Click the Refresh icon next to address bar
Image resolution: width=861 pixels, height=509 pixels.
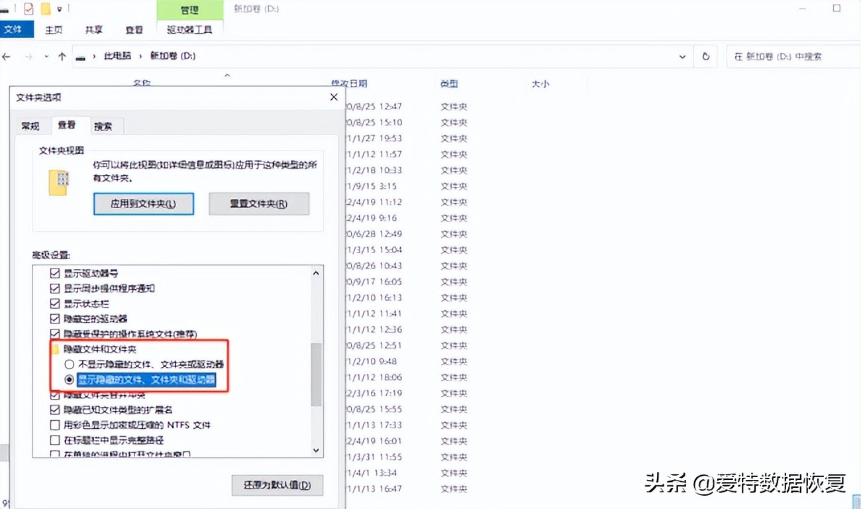pyautogui.click(x=705, y=56)
